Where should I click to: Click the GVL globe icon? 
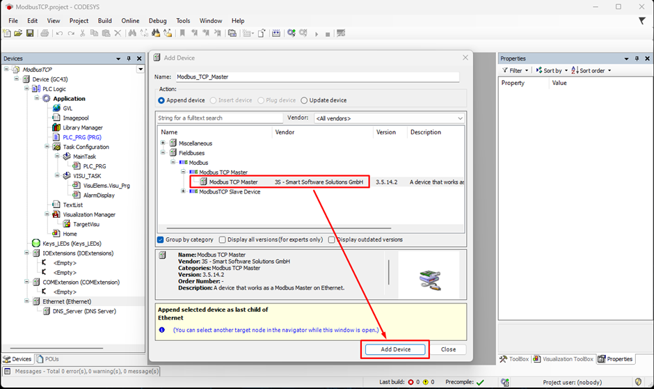coord(57,108)
